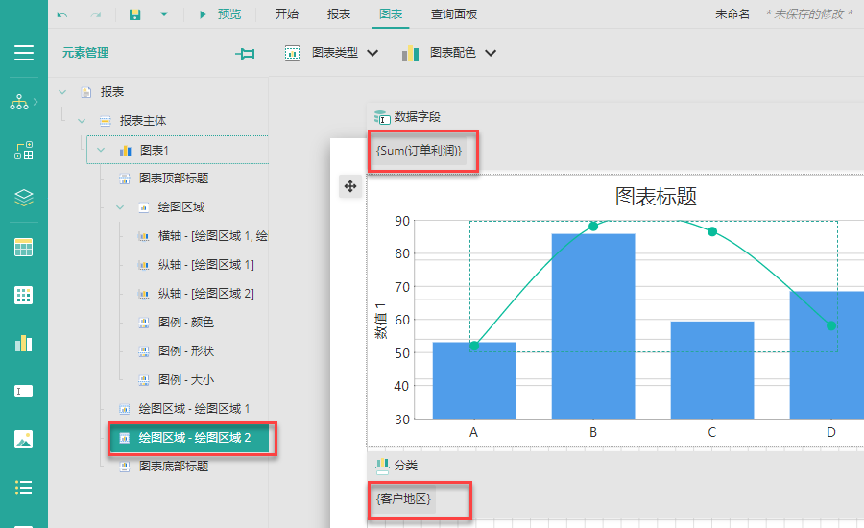Select 纵轴 - [绘图区域 2] tree item

206,293
